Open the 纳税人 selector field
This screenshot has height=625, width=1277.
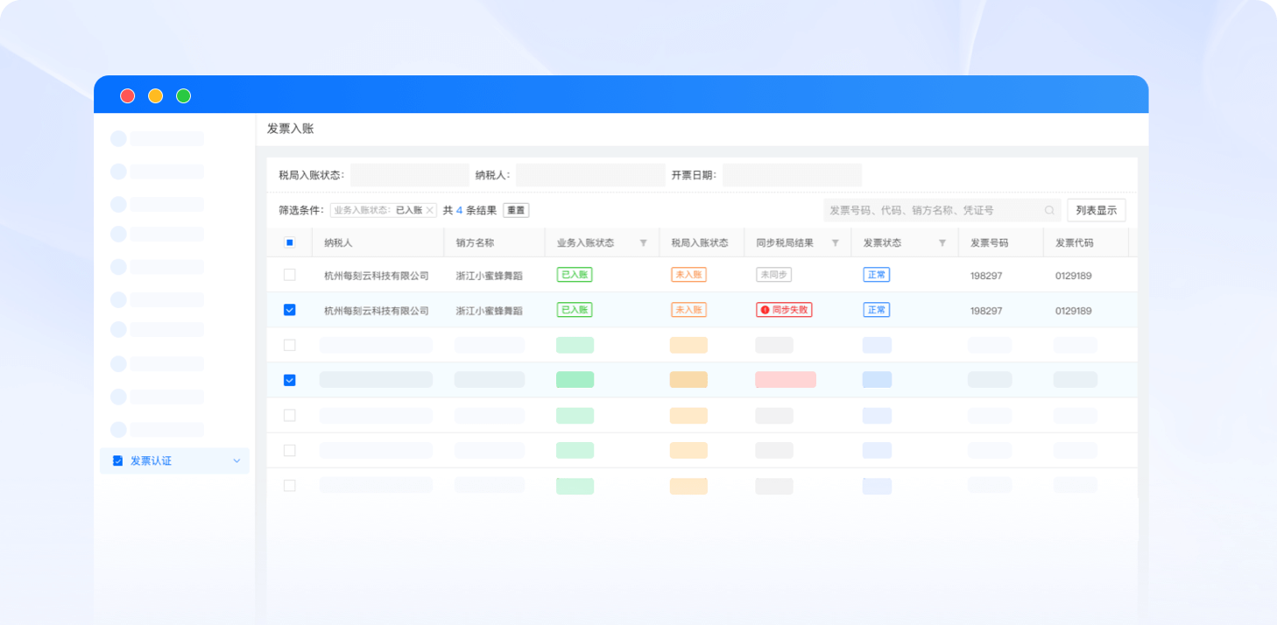tap(589, 175)
